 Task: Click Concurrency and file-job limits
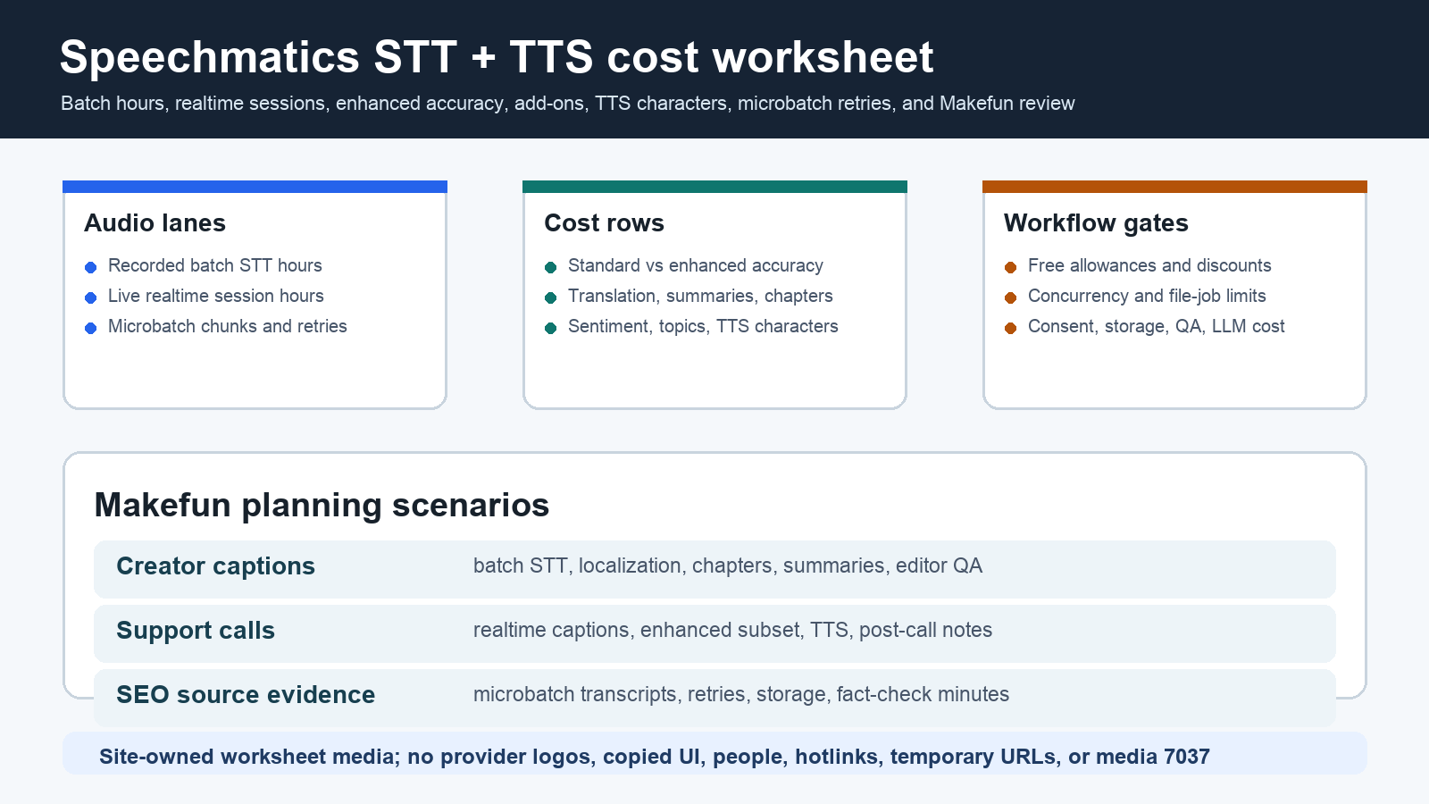[x=1147, y=296]
